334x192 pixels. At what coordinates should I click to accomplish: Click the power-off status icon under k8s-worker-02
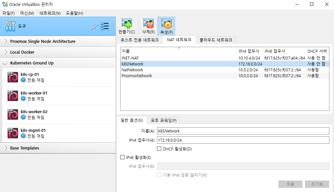coord(23,117)
